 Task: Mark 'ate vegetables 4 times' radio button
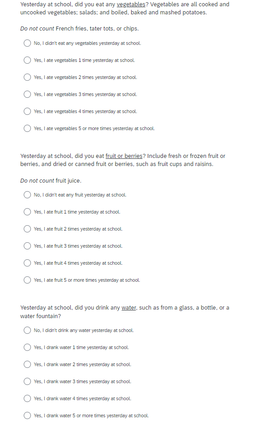point(27,112)
